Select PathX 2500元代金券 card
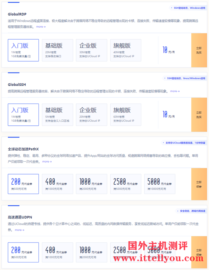Image resolution: width=209 pixels, height=270 pixels. [126, 184]
